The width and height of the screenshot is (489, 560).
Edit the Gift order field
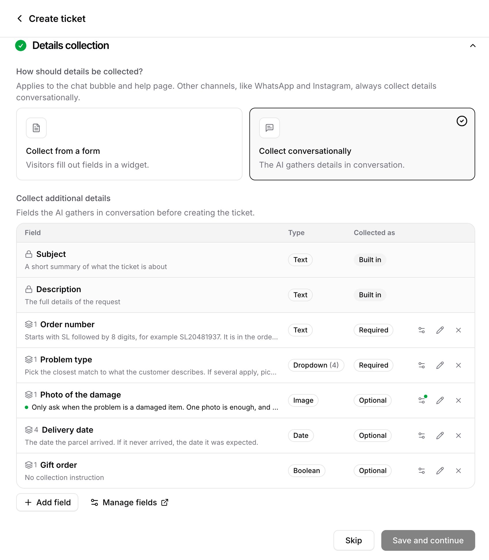point(440,471)
